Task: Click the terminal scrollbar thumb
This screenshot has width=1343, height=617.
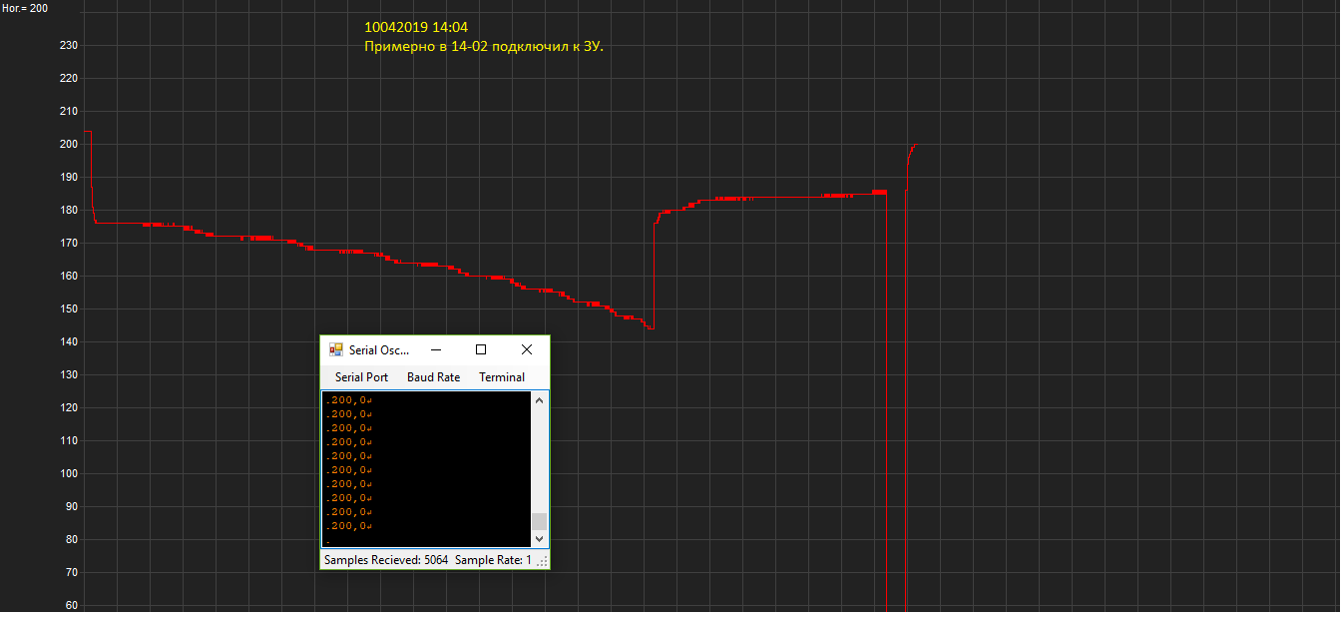Action: pos(540,521)
